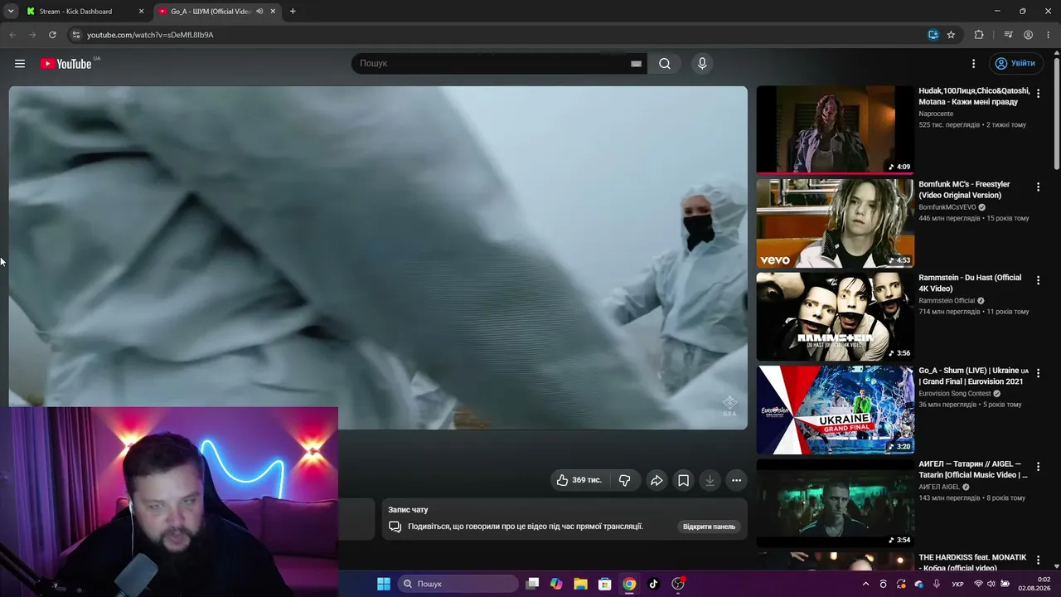Open File Explorer from the taskbar
This screenshot has width=1061, height=597.
click(580, 584)
